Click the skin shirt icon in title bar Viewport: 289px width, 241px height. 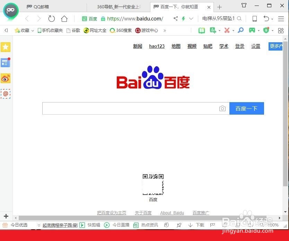click(x=244, y=5)
